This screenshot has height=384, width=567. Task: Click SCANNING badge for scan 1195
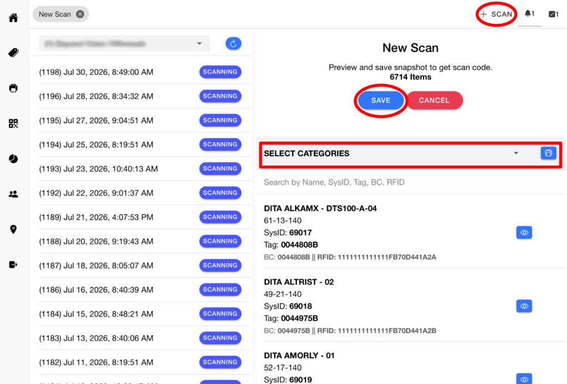220,120
